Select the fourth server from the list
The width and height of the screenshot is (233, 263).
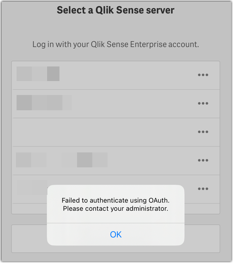point(97,160)
